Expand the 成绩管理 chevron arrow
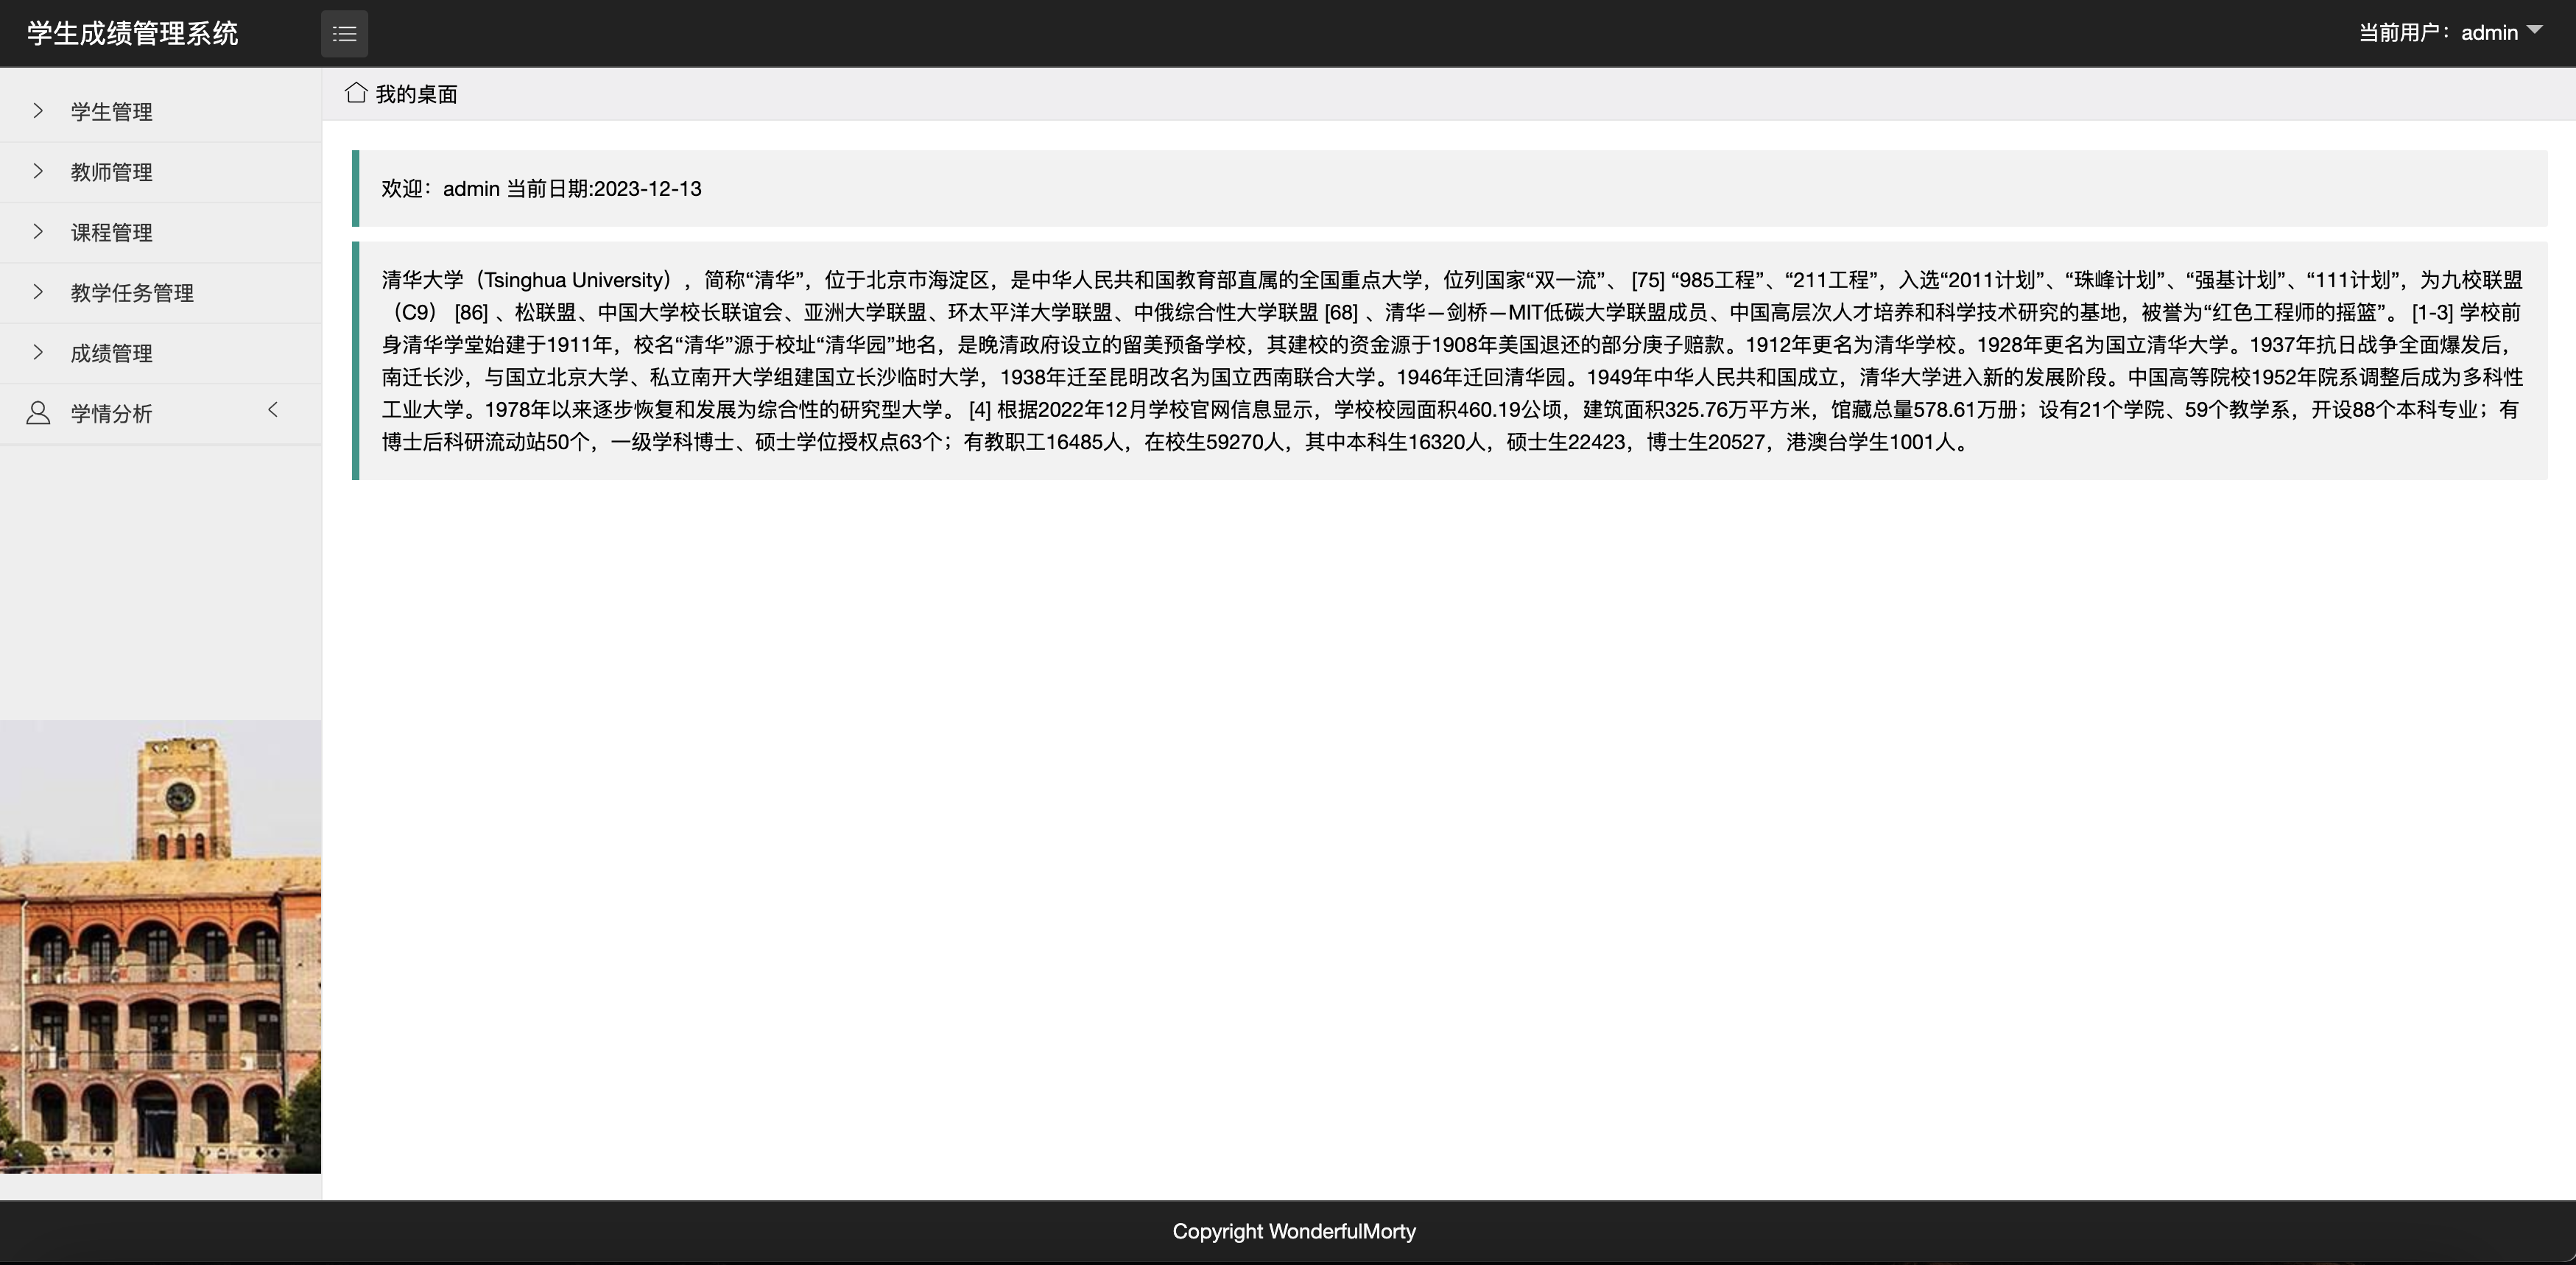 [38, 352]
